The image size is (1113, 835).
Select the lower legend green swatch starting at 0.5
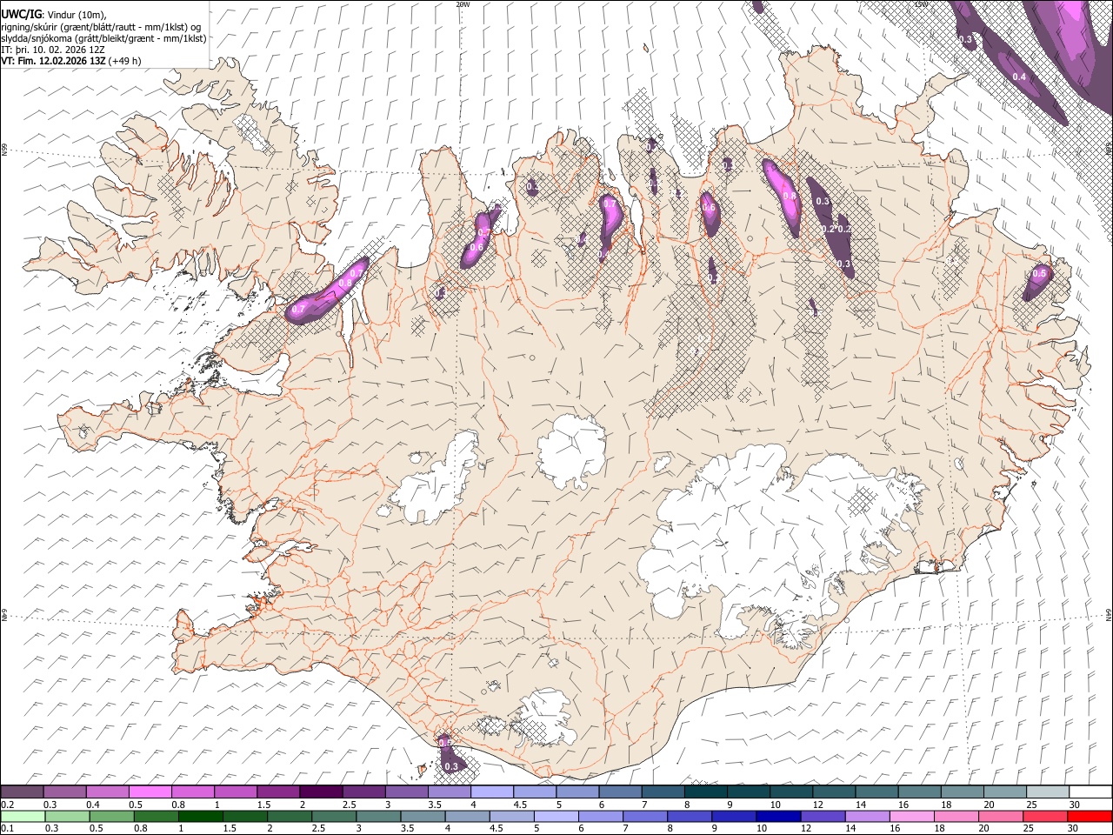[111, 816]
